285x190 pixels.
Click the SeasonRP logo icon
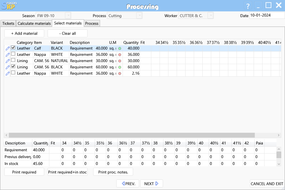click(9, 5)
